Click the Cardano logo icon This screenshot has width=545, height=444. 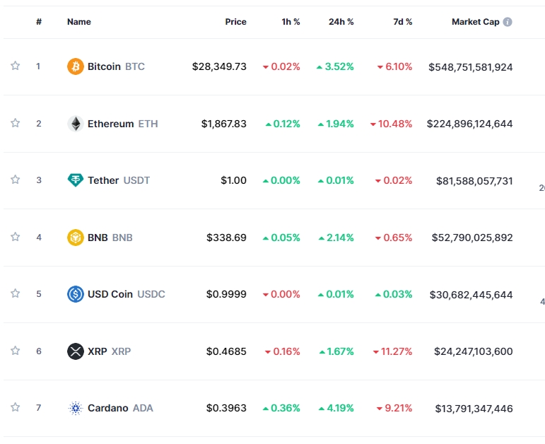coord(75,408)
